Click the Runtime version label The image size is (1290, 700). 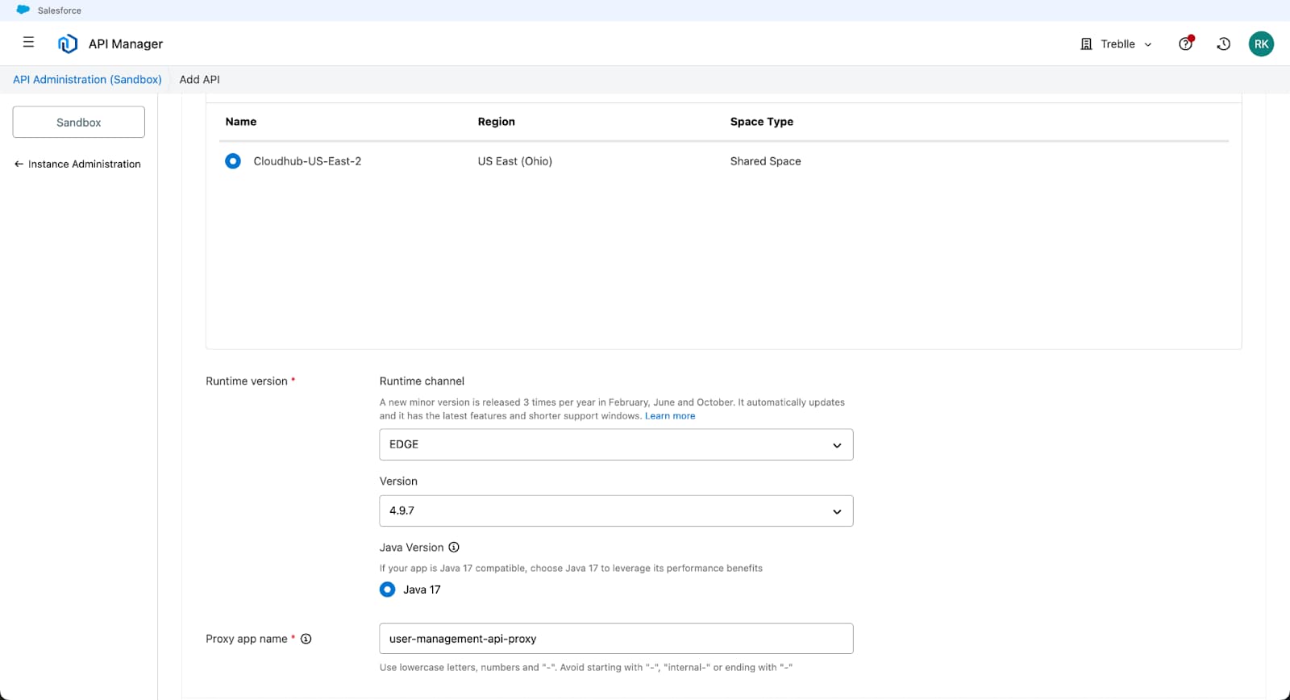click(x=247, y=381)
